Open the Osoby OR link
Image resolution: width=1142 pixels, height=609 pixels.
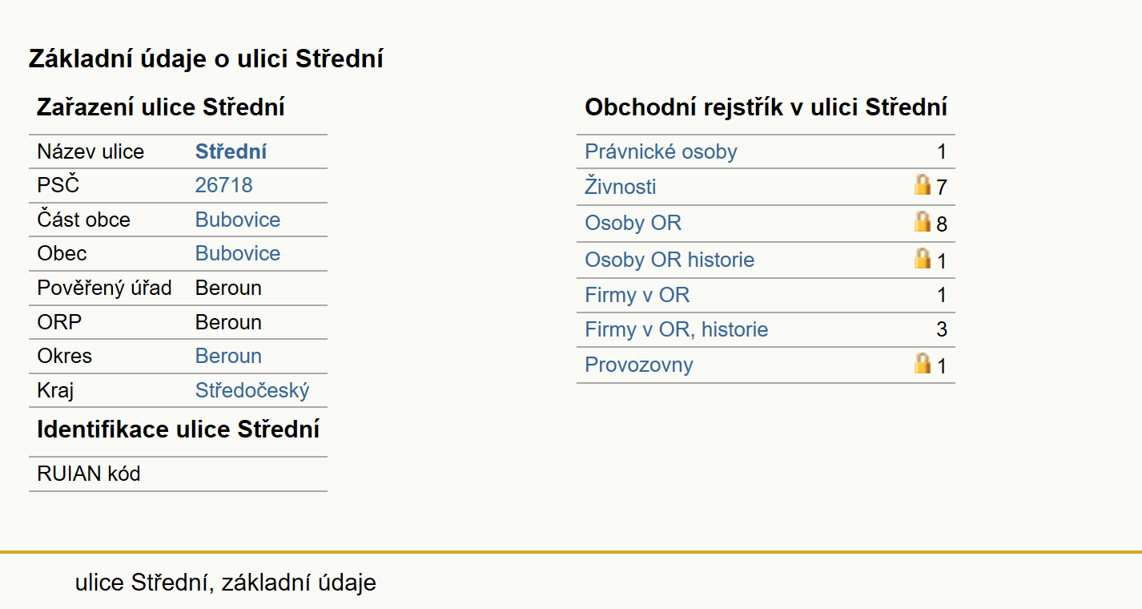pyautogui.click(x=633, y=223)
